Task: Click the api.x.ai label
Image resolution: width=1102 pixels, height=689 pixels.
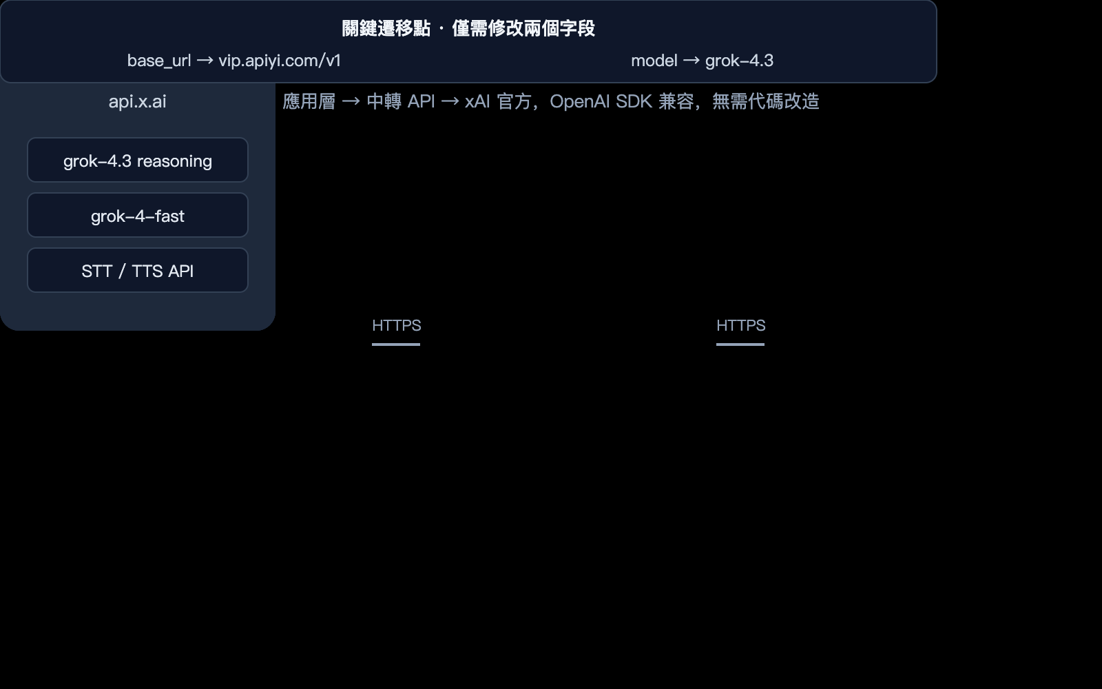Action: coord(138,101)
